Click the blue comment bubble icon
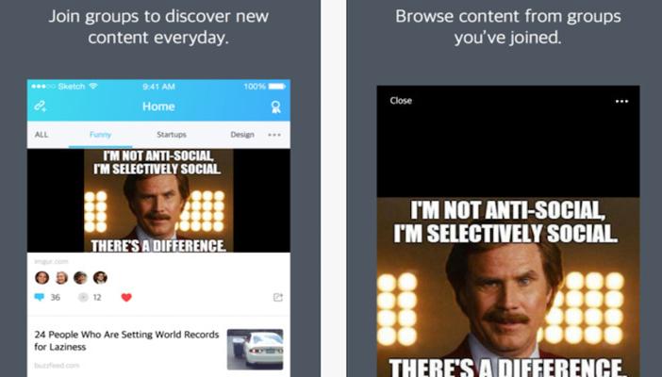The image size is (662, 377). (x=39, y=298)
